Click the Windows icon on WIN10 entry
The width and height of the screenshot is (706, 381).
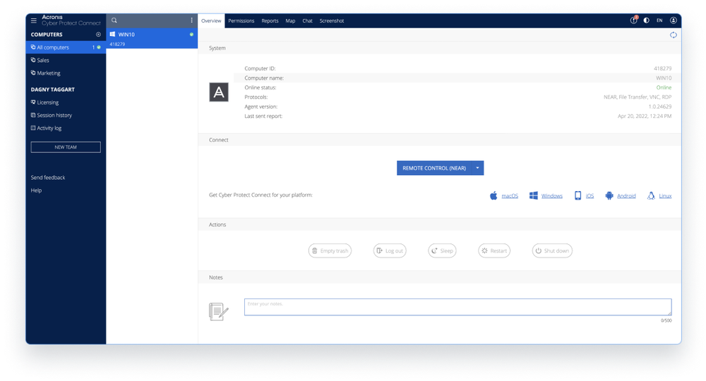click(x=112, y=34)
